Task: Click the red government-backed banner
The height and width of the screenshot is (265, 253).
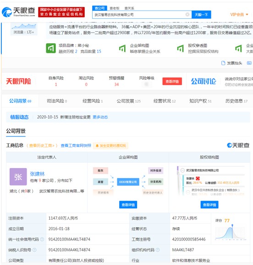Action: 61,12
